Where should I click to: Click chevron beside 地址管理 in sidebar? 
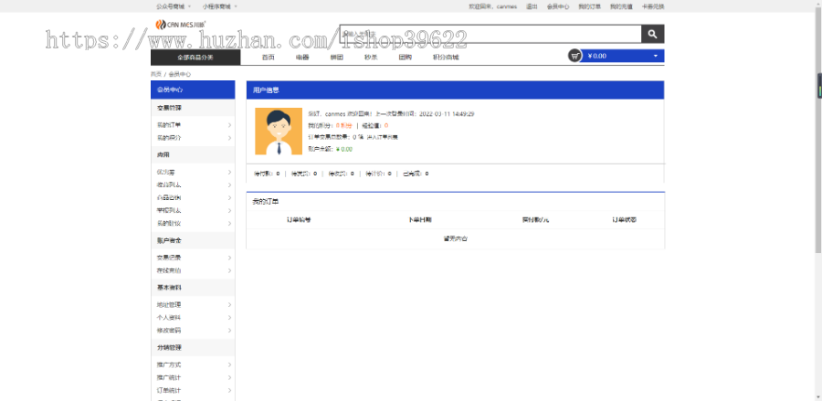point(229,304)
